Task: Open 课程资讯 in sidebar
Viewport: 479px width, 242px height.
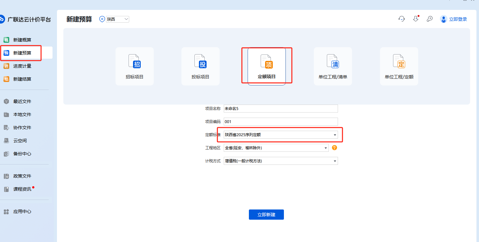Action: (22, 189)
